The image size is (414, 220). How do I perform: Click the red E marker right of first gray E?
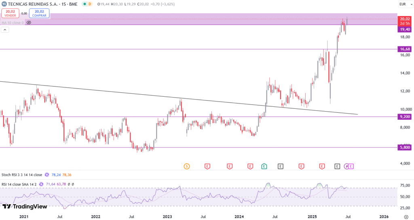(301, 166)
